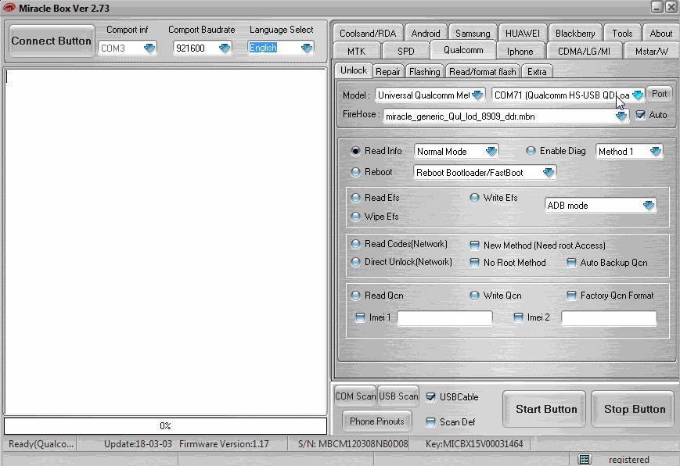680x466 pixels.
Task: Switch to the Blackberry tab
Action: (x=575, y=34)
